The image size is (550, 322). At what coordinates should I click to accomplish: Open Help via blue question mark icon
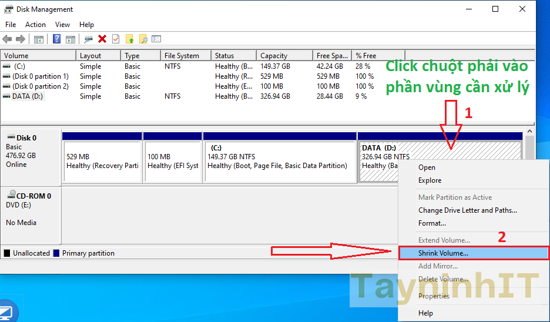tap(57, 39)
